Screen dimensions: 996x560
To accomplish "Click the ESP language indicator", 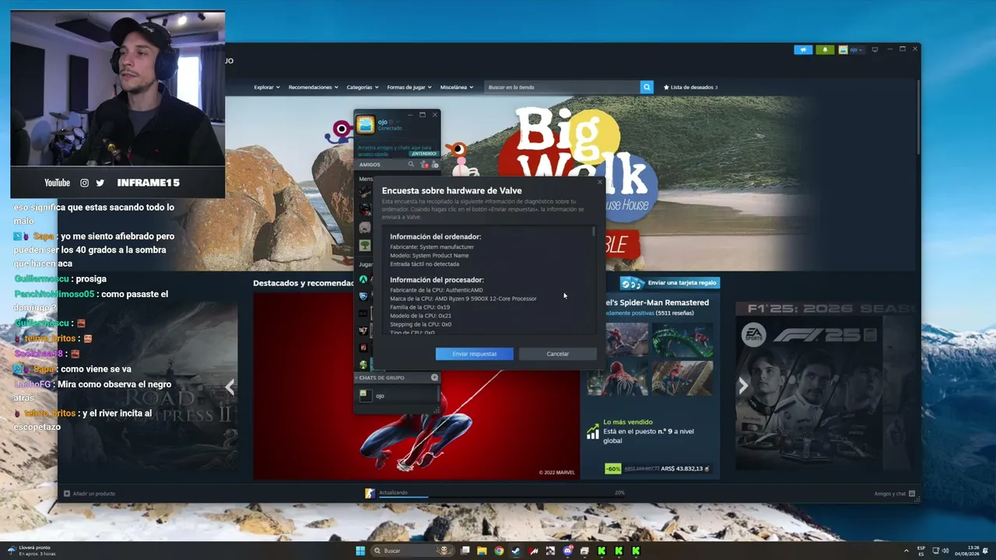I will [921, 551].
